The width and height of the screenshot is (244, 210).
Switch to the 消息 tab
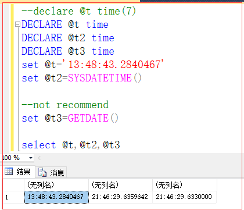pyautogui.click(x=51, y=172)
